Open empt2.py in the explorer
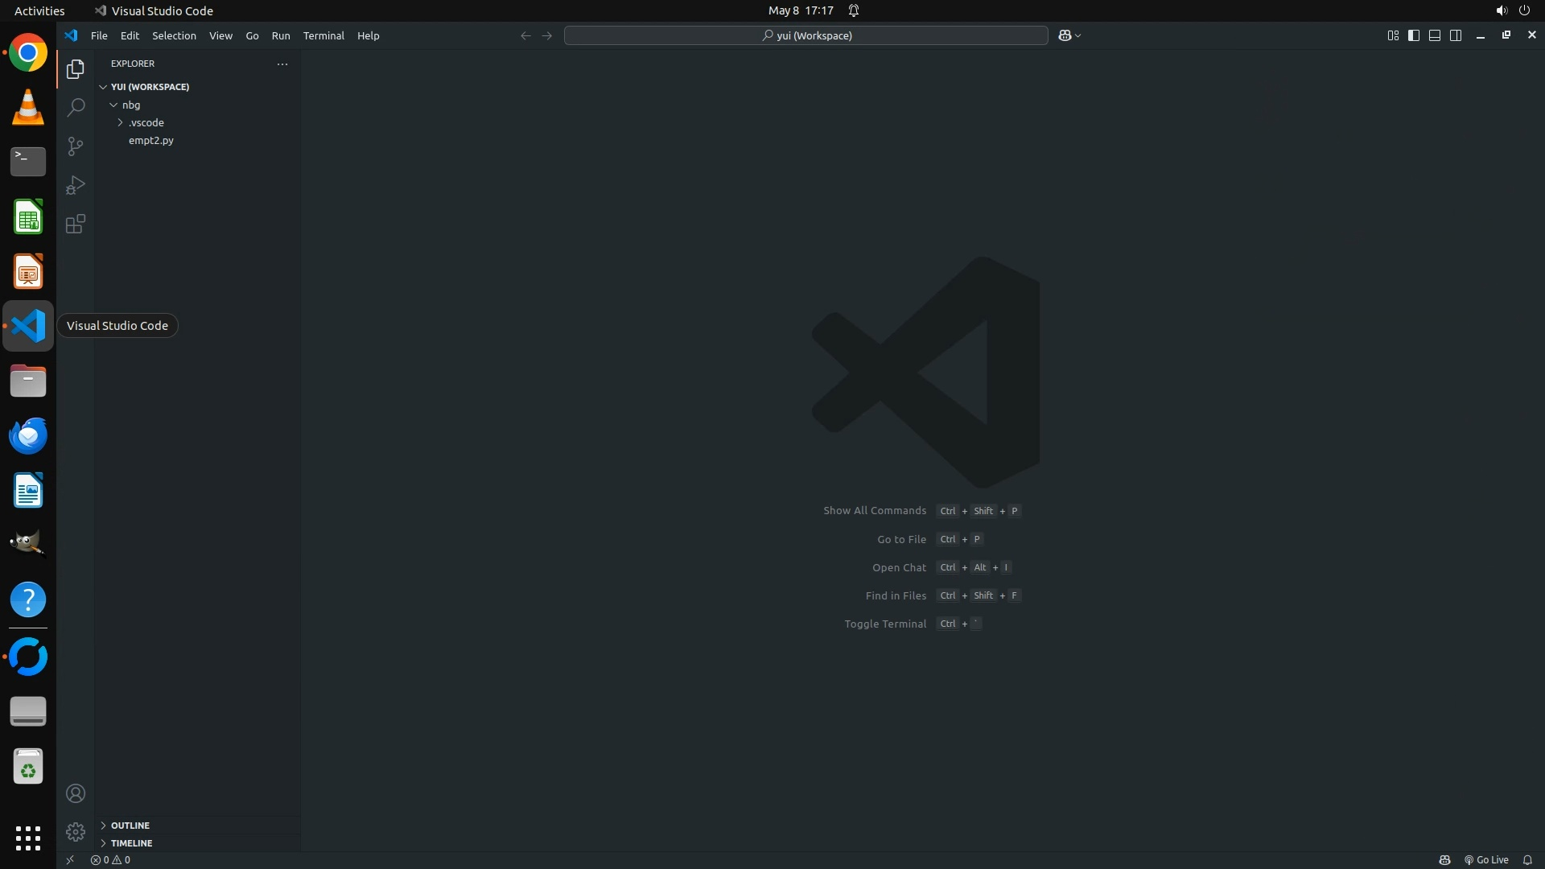This screenshot has width=1545, height=869. 151,140
